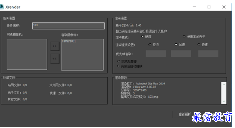Remove camera with the << button

(55, 58)
